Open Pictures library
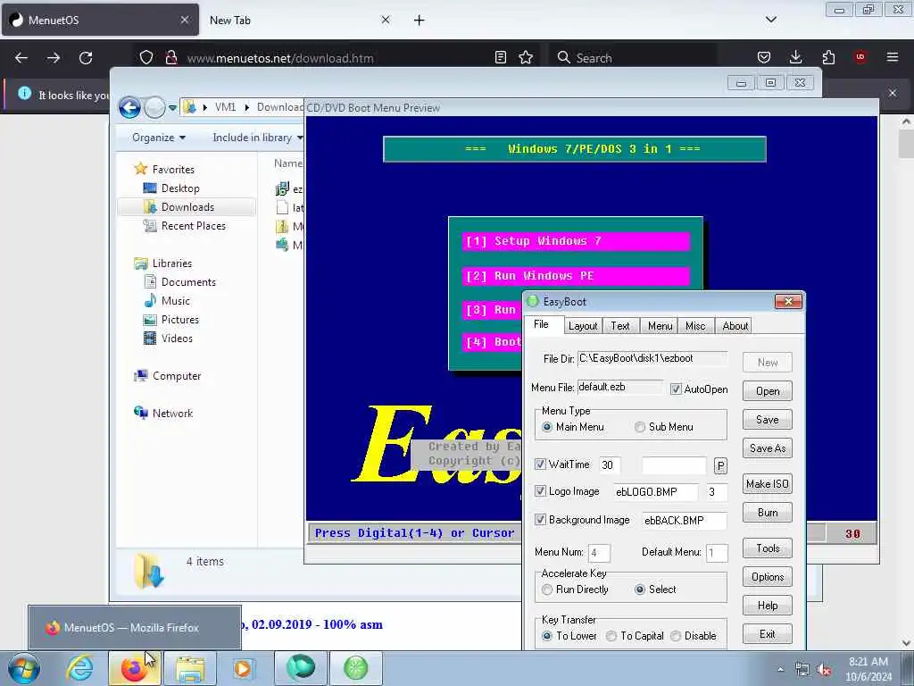The image size is (914, 686). (x=179, y=320)
